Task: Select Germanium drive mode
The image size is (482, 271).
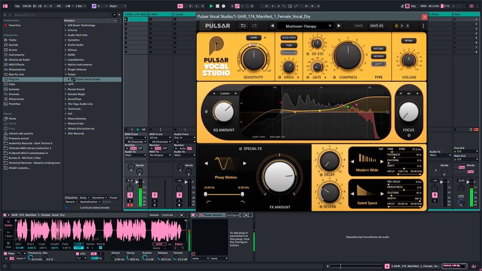Action: (x=289, y=53)
